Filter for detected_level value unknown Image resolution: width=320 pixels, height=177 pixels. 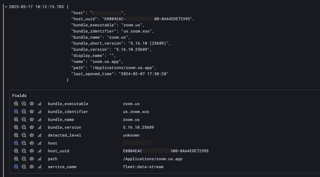(x=16, y=135)
